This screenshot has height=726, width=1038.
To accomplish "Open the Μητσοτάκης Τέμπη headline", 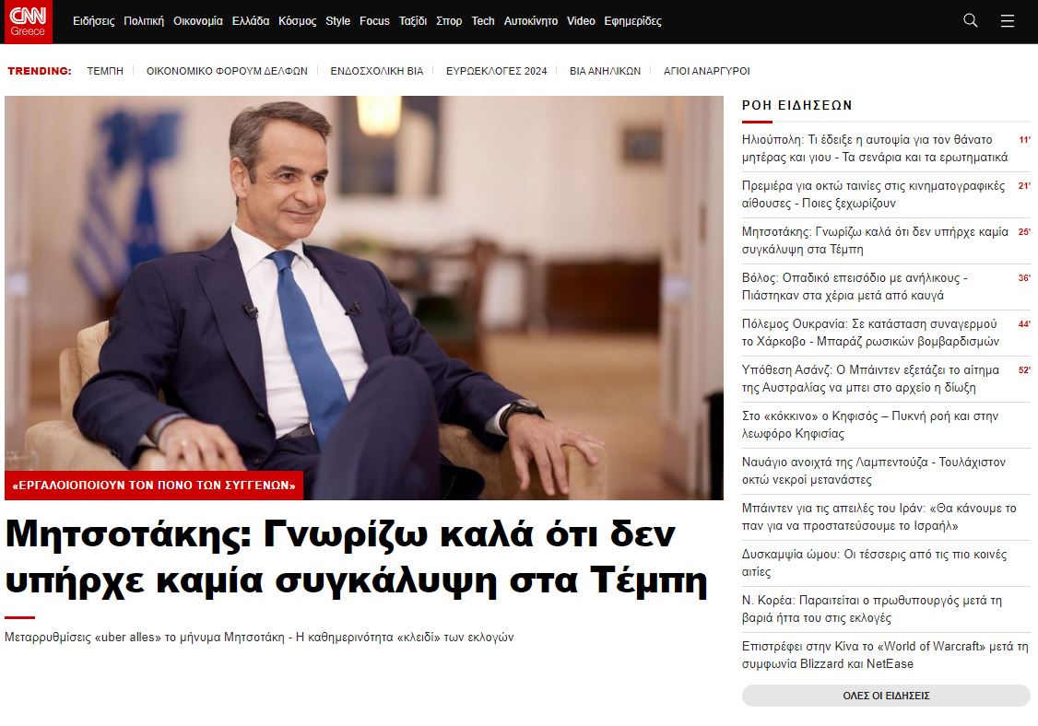I will pos(356,556).
